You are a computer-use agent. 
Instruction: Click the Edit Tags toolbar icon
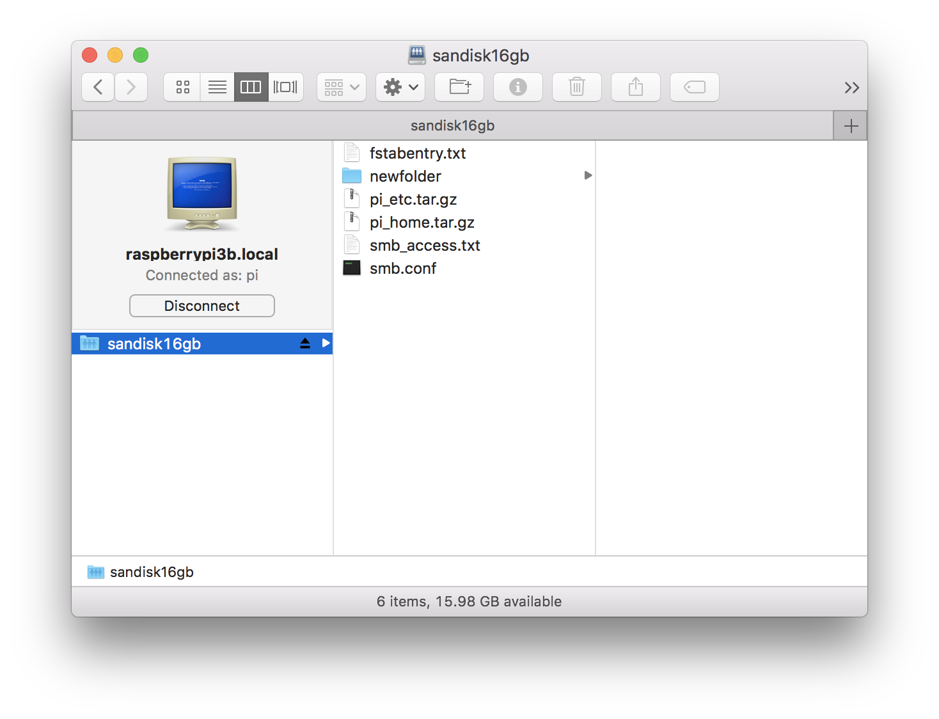(x=694, y=87)
